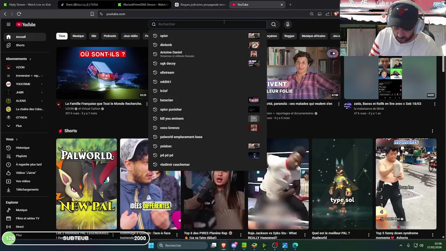Select the Reggae filter chip
The height and width of the screenshot is (251, 446).
289,36
